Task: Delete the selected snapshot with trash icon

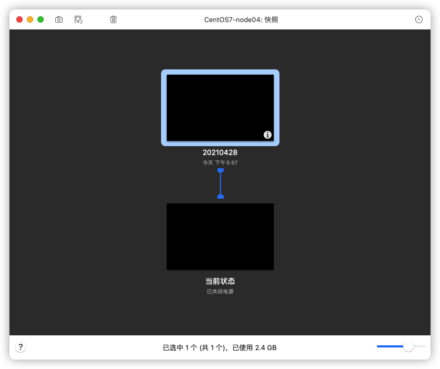Action: [x=113, y=19]
